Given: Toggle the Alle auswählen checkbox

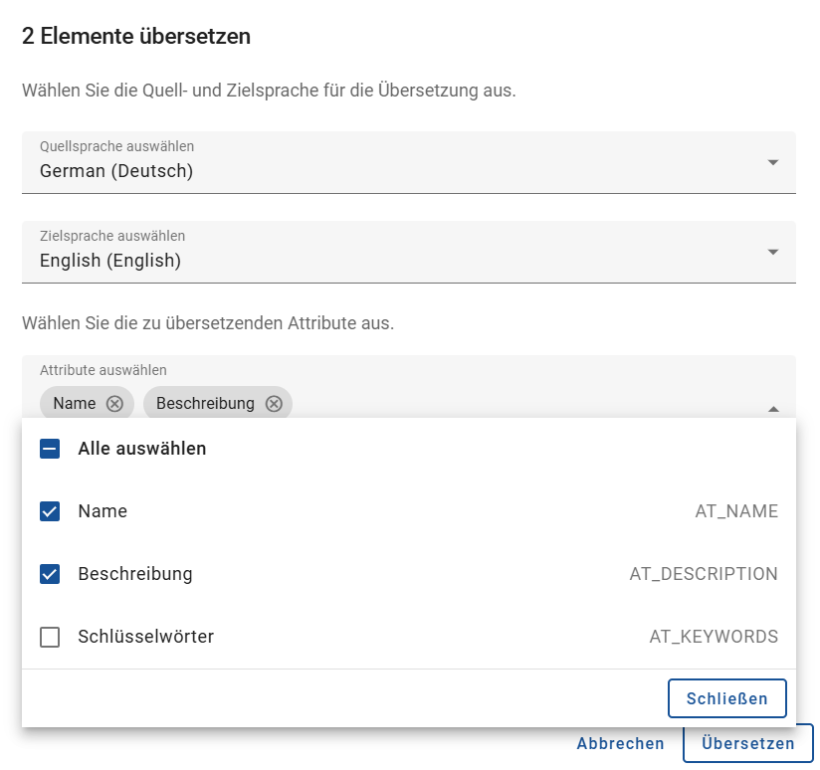Looking at the screenshot, I should point(50,449).
